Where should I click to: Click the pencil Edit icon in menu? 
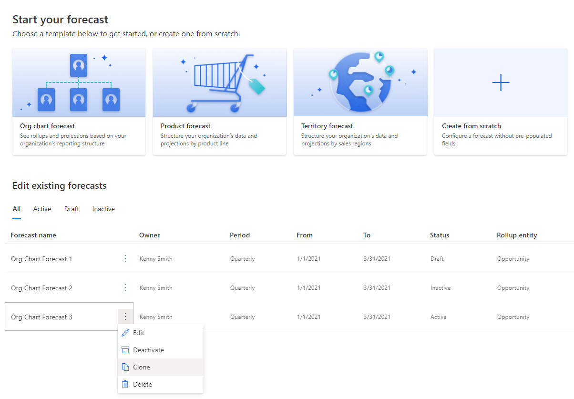tap(125, 333)
